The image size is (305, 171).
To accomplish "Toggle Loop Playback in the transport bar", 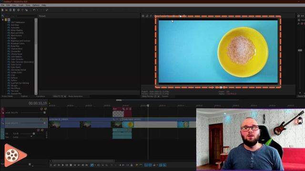I will (x=55, y=165).
